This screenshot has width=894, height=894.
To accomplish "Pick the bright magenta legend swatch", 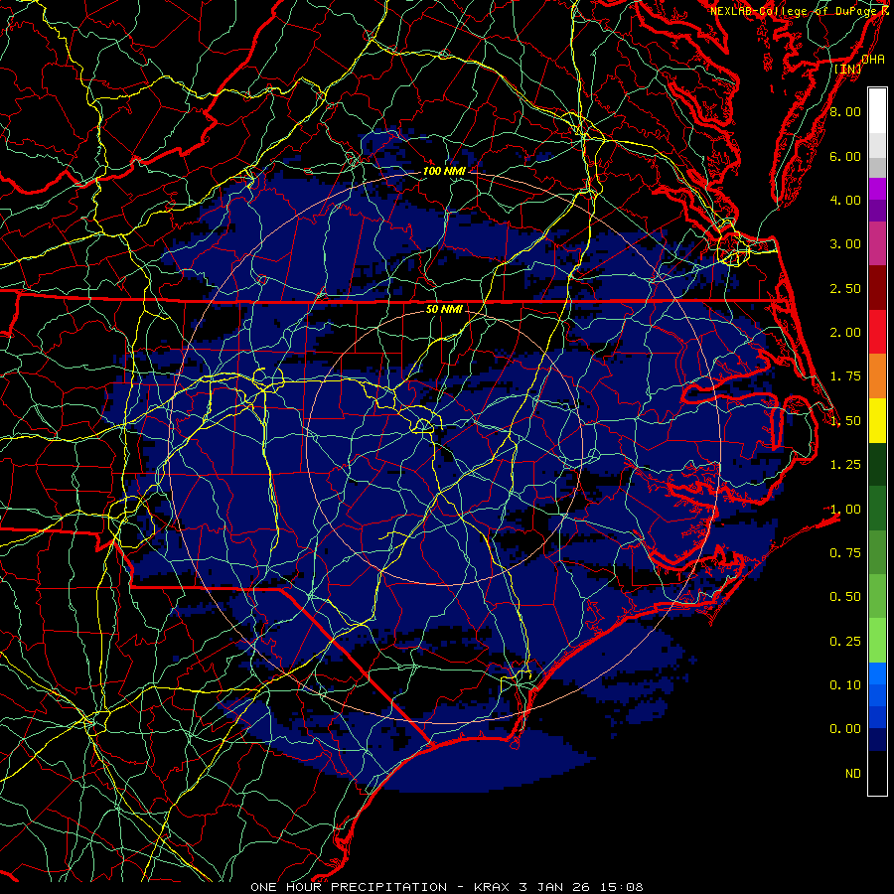I will click(x=877, y=190).
